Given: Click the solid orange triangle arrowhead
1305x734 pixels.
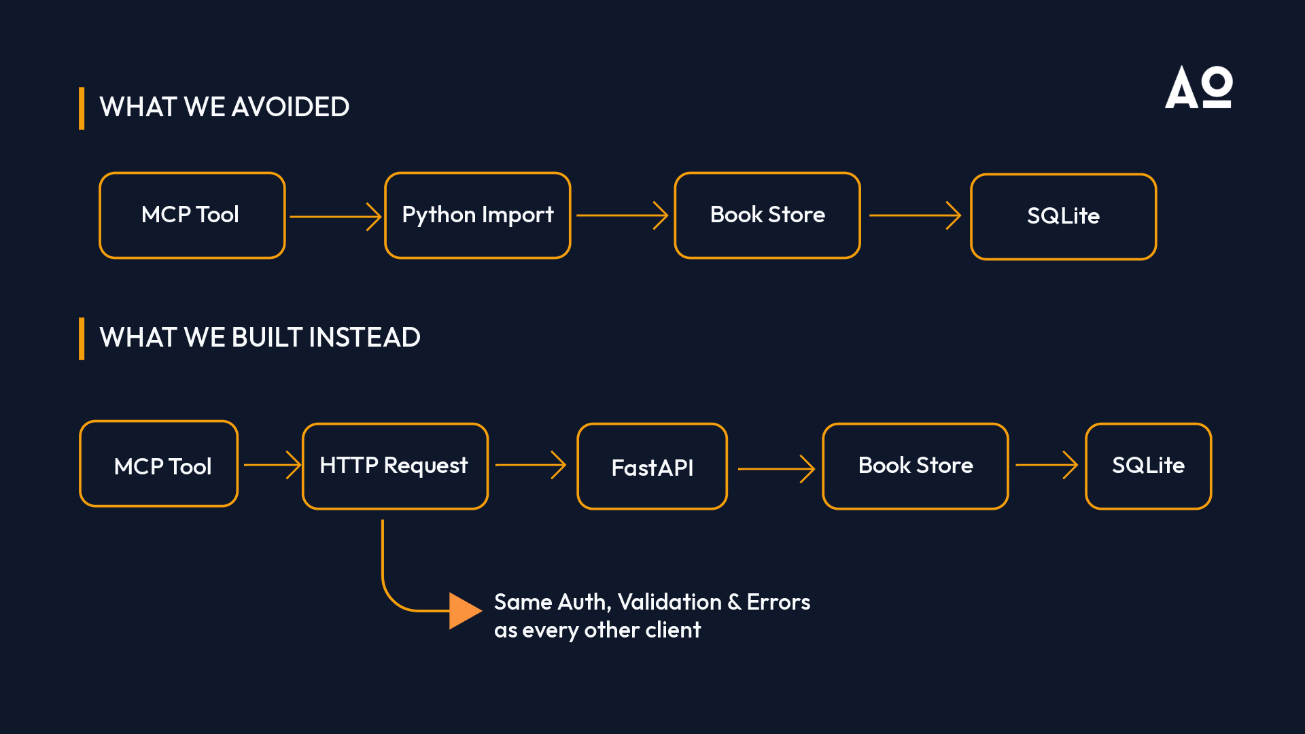Looking at the screenshot, I should click(466, 610).
